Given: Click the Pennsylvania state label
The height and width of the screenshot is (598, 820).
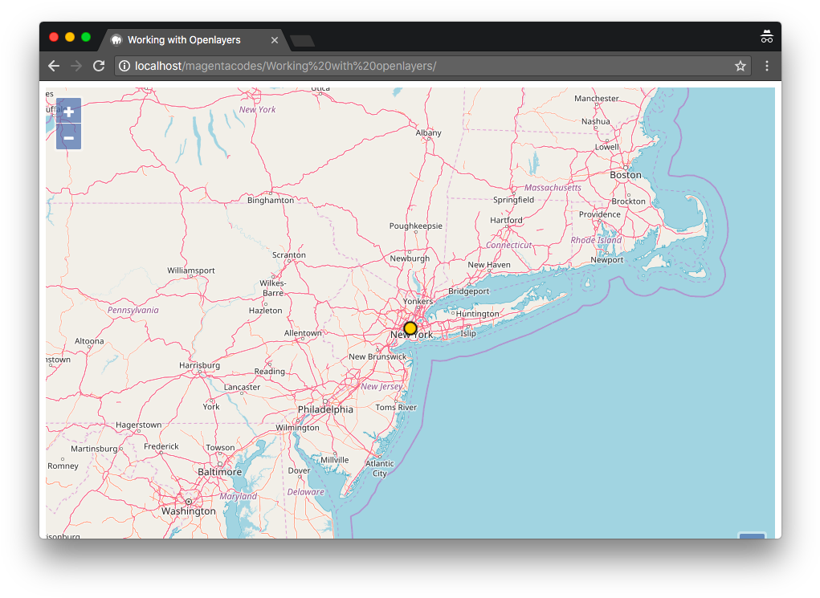Looking at the screenshot, I should pos(133,310).
